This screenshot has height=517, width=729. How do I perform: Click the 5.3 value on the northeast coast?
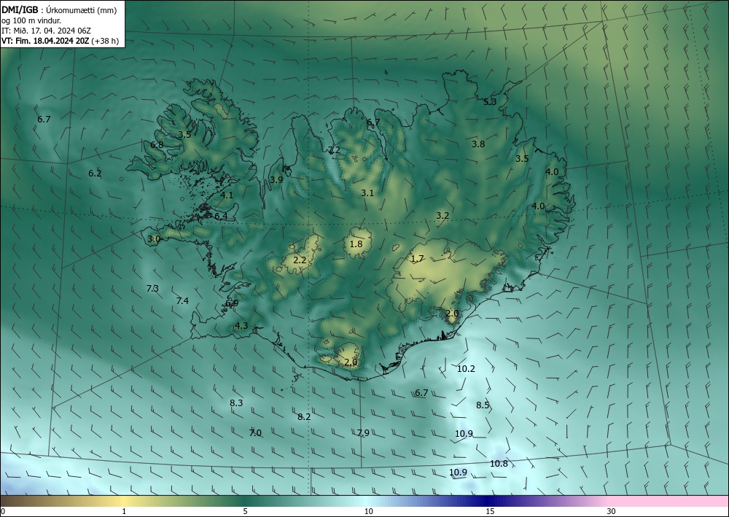490,102
